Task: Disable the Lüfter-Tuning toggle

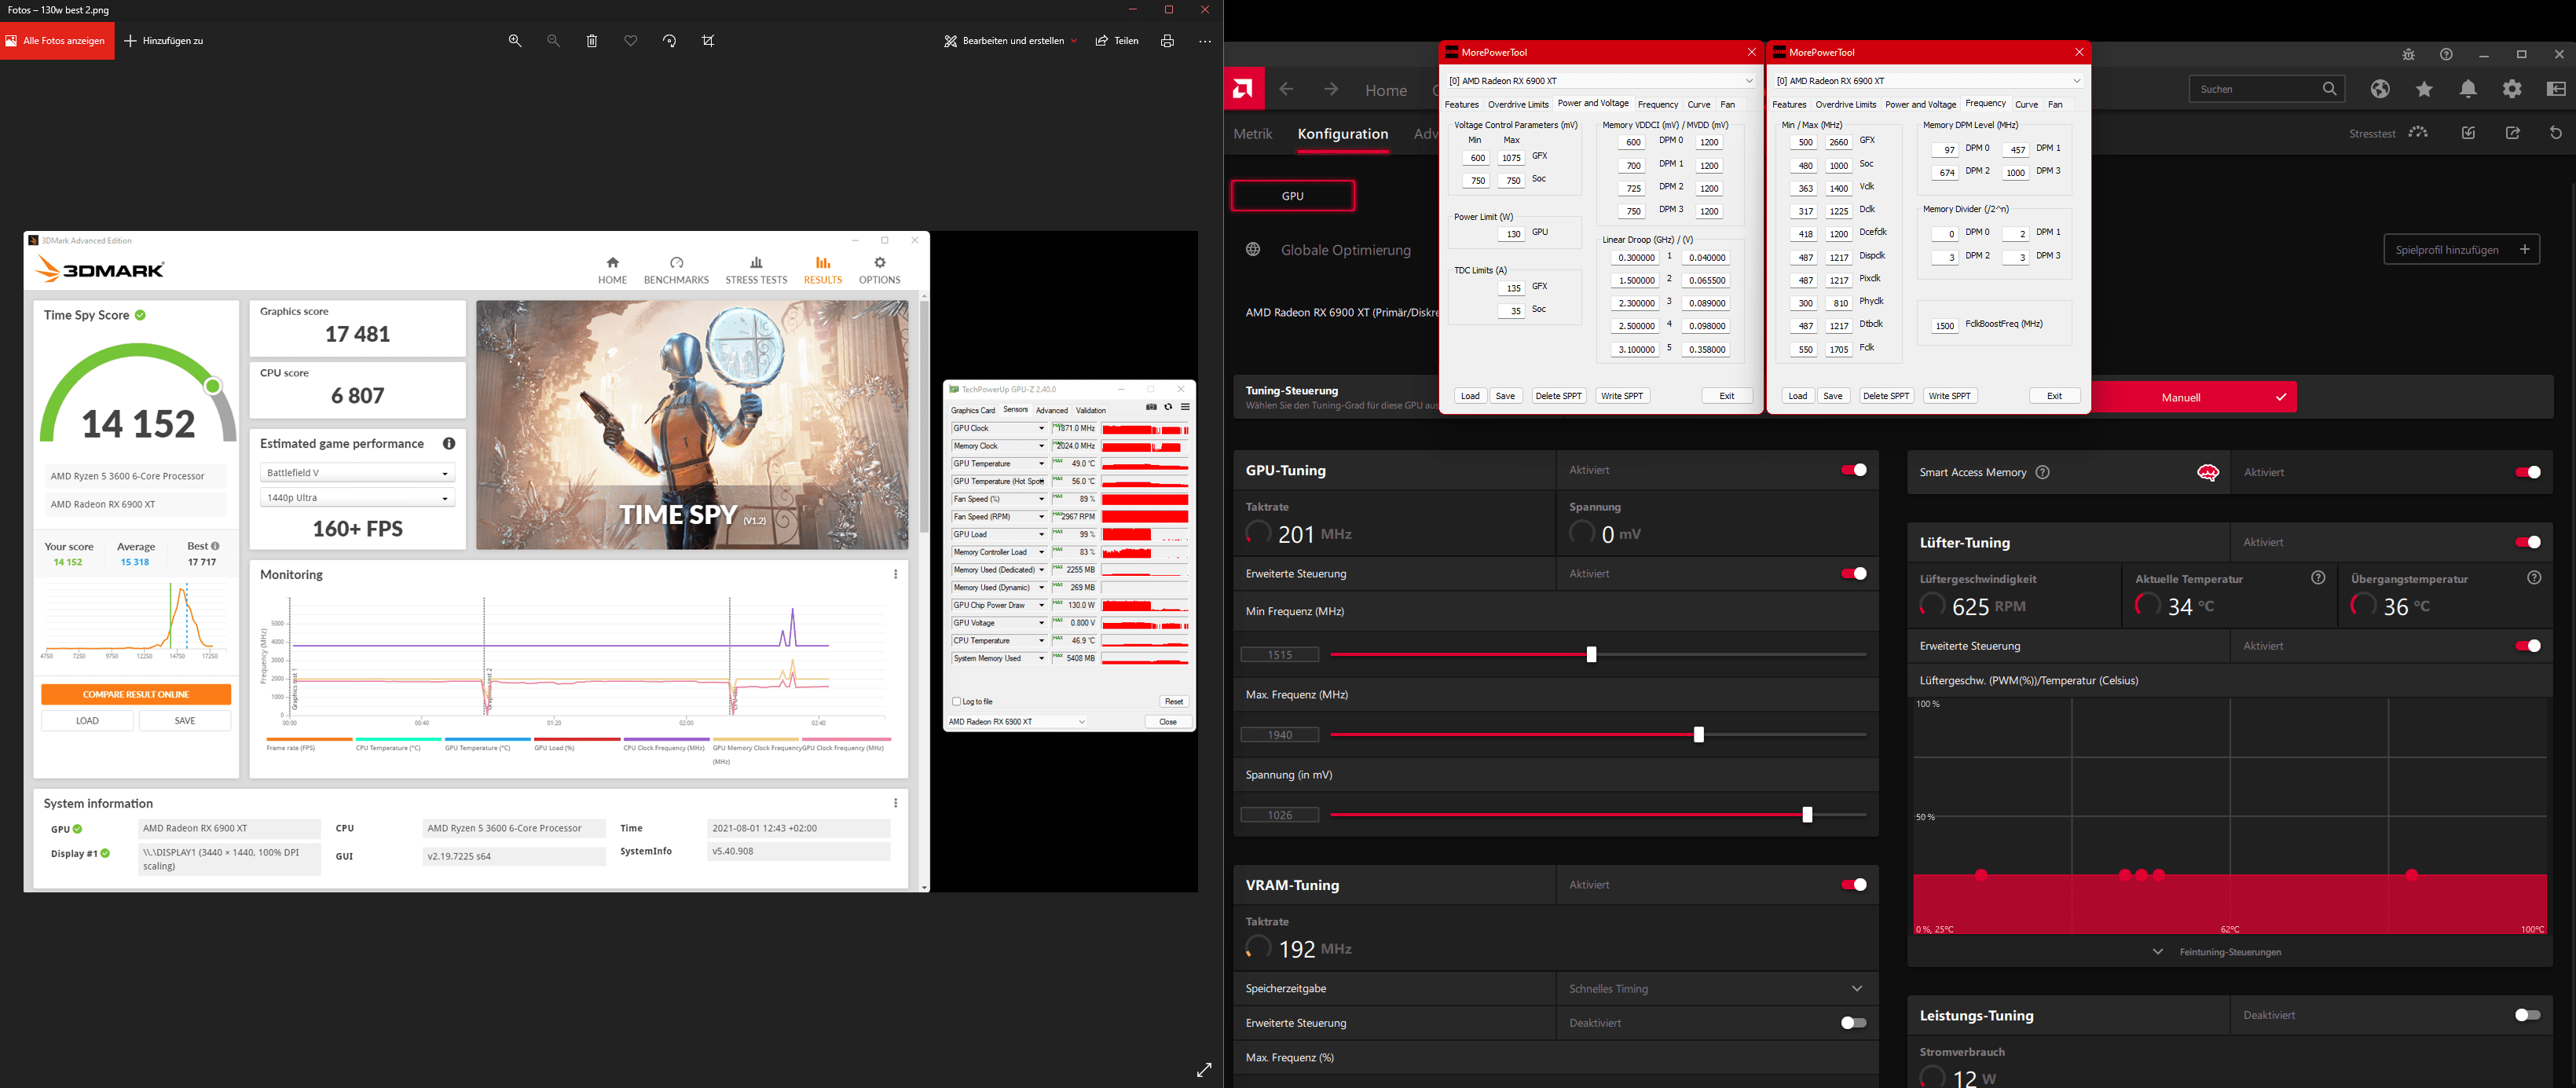Action: 2527,542
